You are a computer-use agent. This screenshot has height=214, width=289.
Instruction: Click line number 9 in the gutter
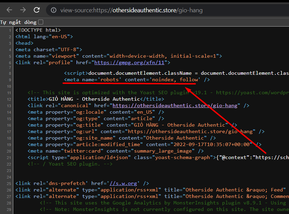(x=10, y=80)
